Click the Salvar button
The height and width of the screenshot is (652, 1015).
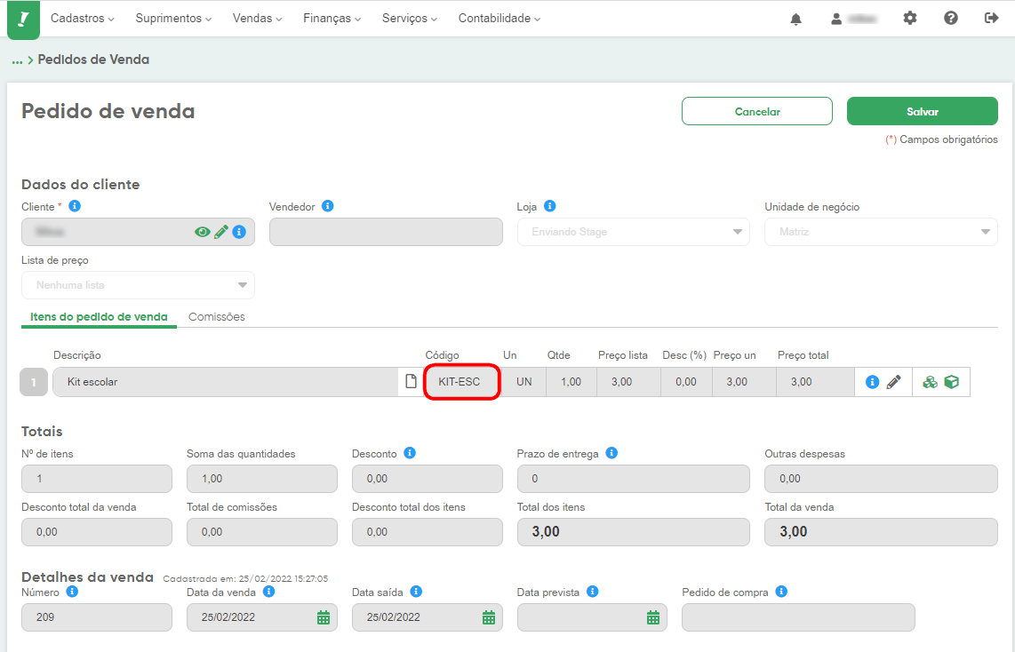(x=922, y=111)
